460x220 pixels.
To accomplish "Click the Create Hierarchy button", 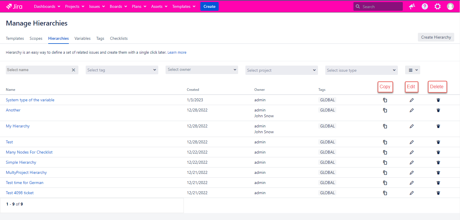I will (436, 37).
